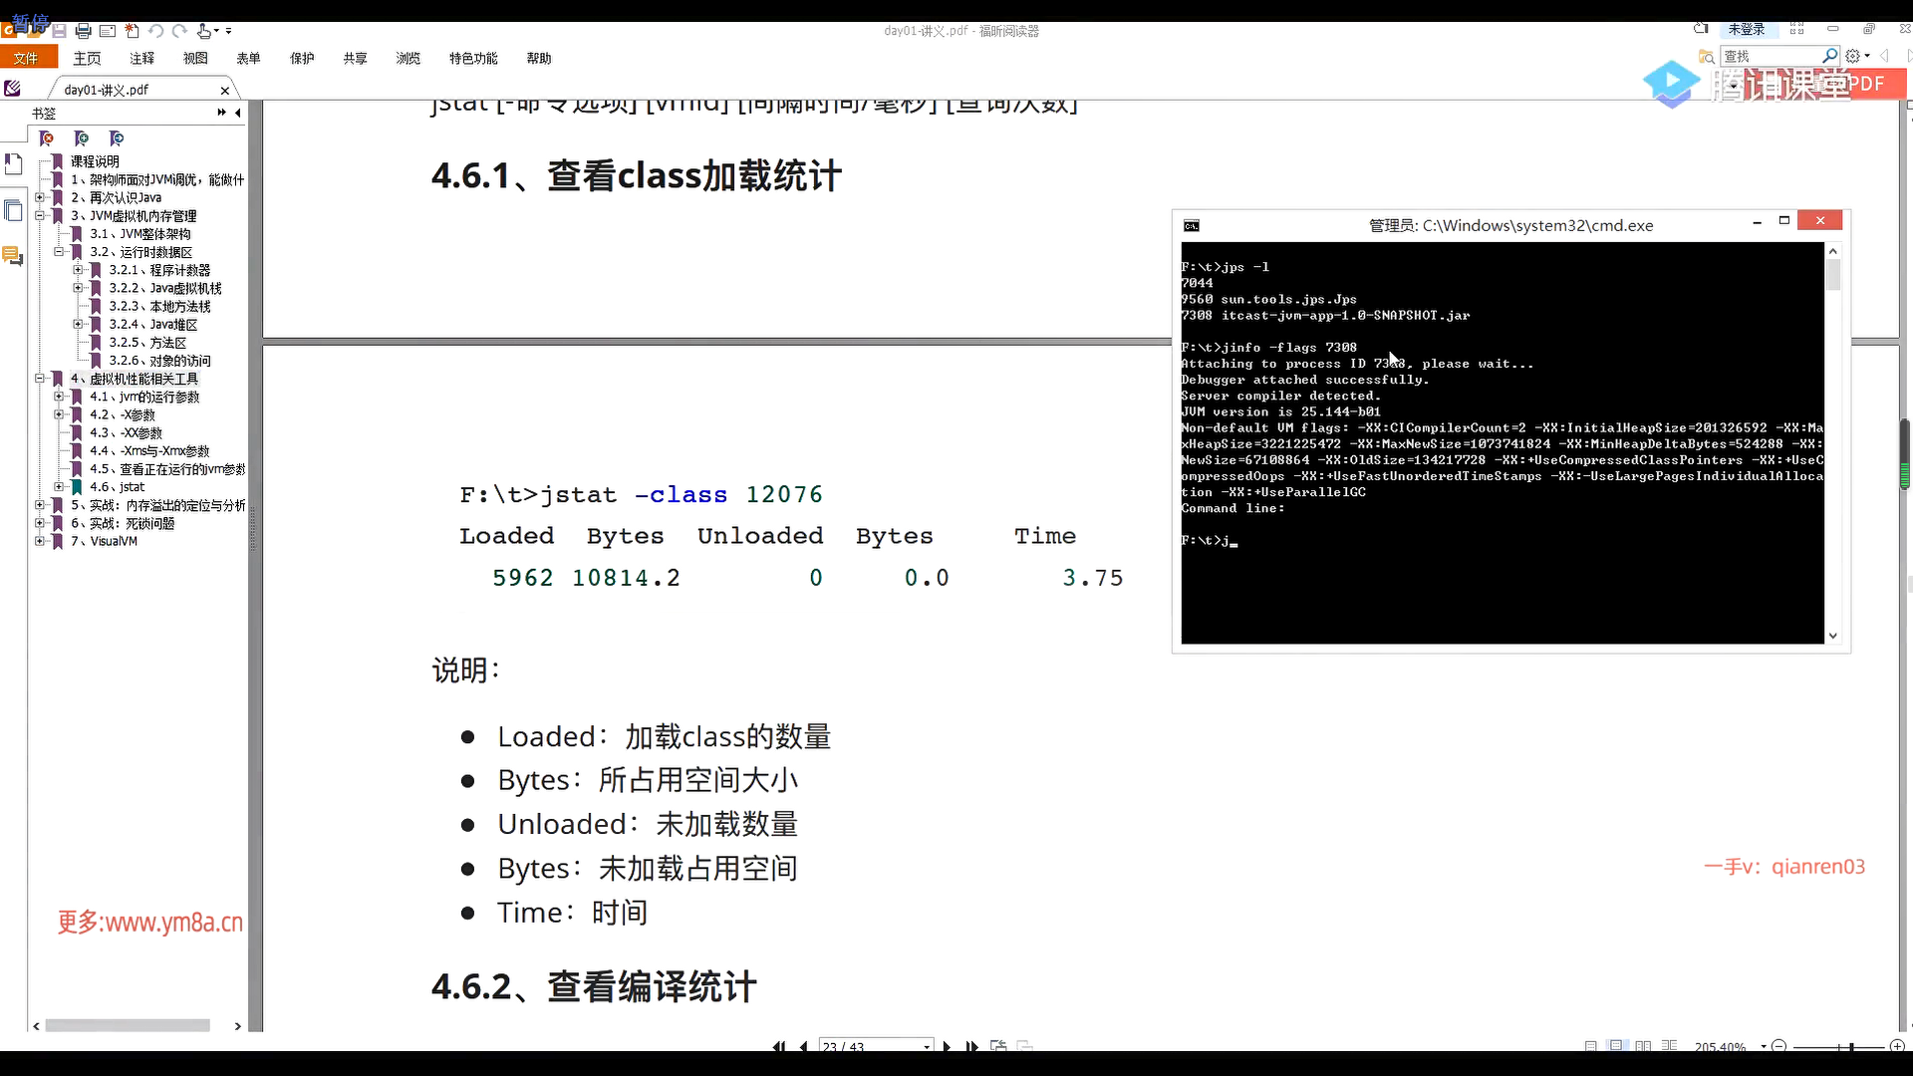Jump to first page arrow
The height and width of the screenshot is (1076, 1913).
point(778,1046)
